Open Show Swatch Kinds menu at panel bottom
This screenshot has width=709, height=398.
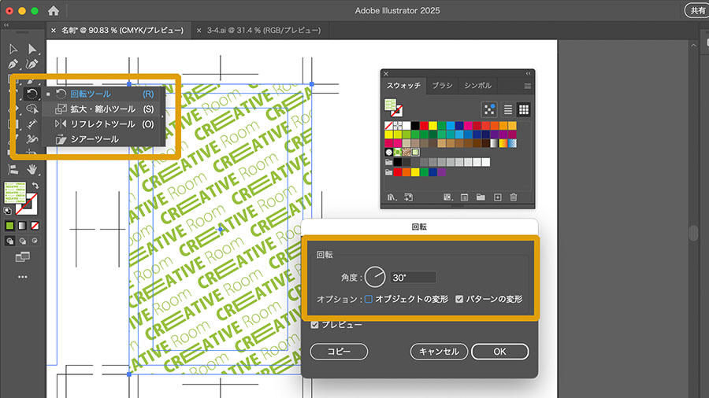pos(447,197)
